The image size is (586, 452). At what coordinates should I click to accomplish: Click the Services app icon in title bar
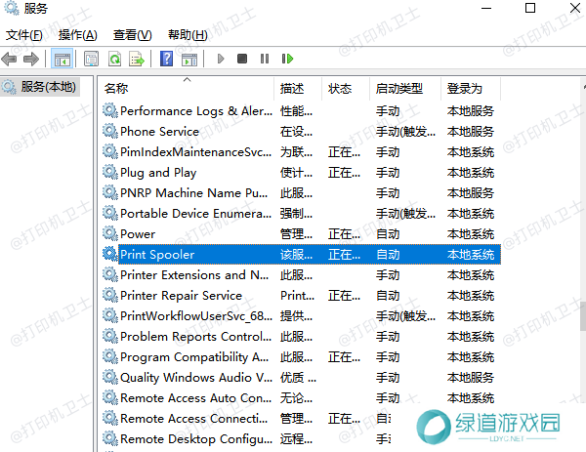(x=11, y=8)
